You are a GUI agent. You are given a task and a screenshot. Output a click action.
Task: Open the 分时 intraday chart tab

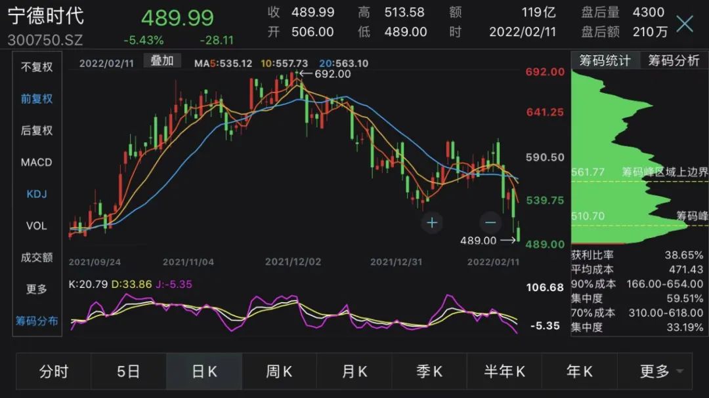(54, 371)
